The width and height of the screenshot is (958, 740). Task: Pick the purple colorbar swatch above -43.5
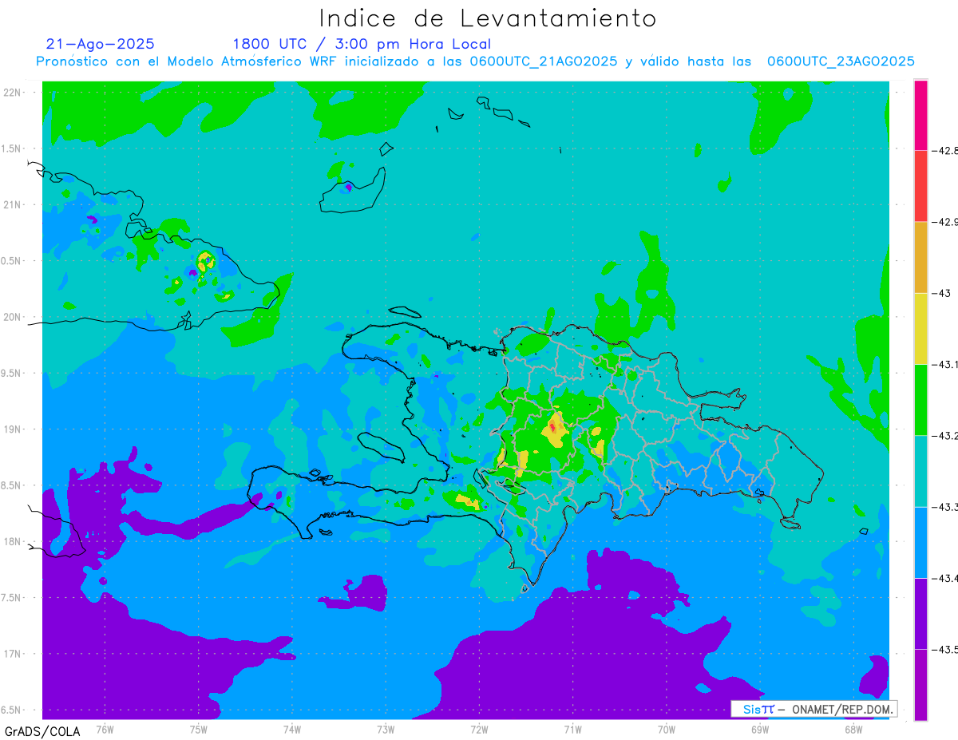click(920, 614)
